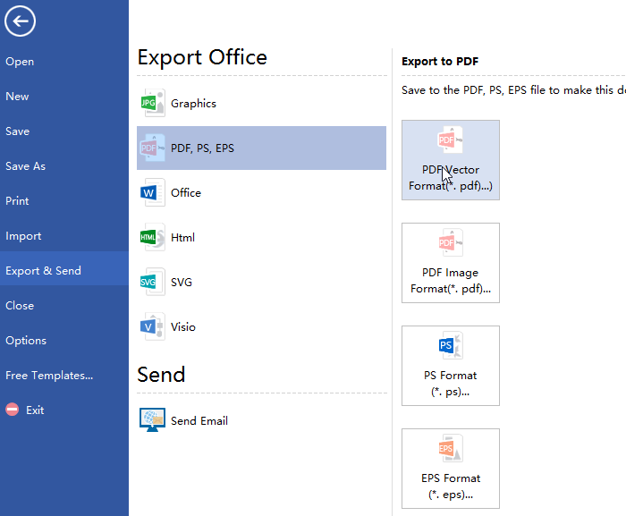
Task: Click the PS icon in PS Format tile
Action: click(x=451, y=345)
